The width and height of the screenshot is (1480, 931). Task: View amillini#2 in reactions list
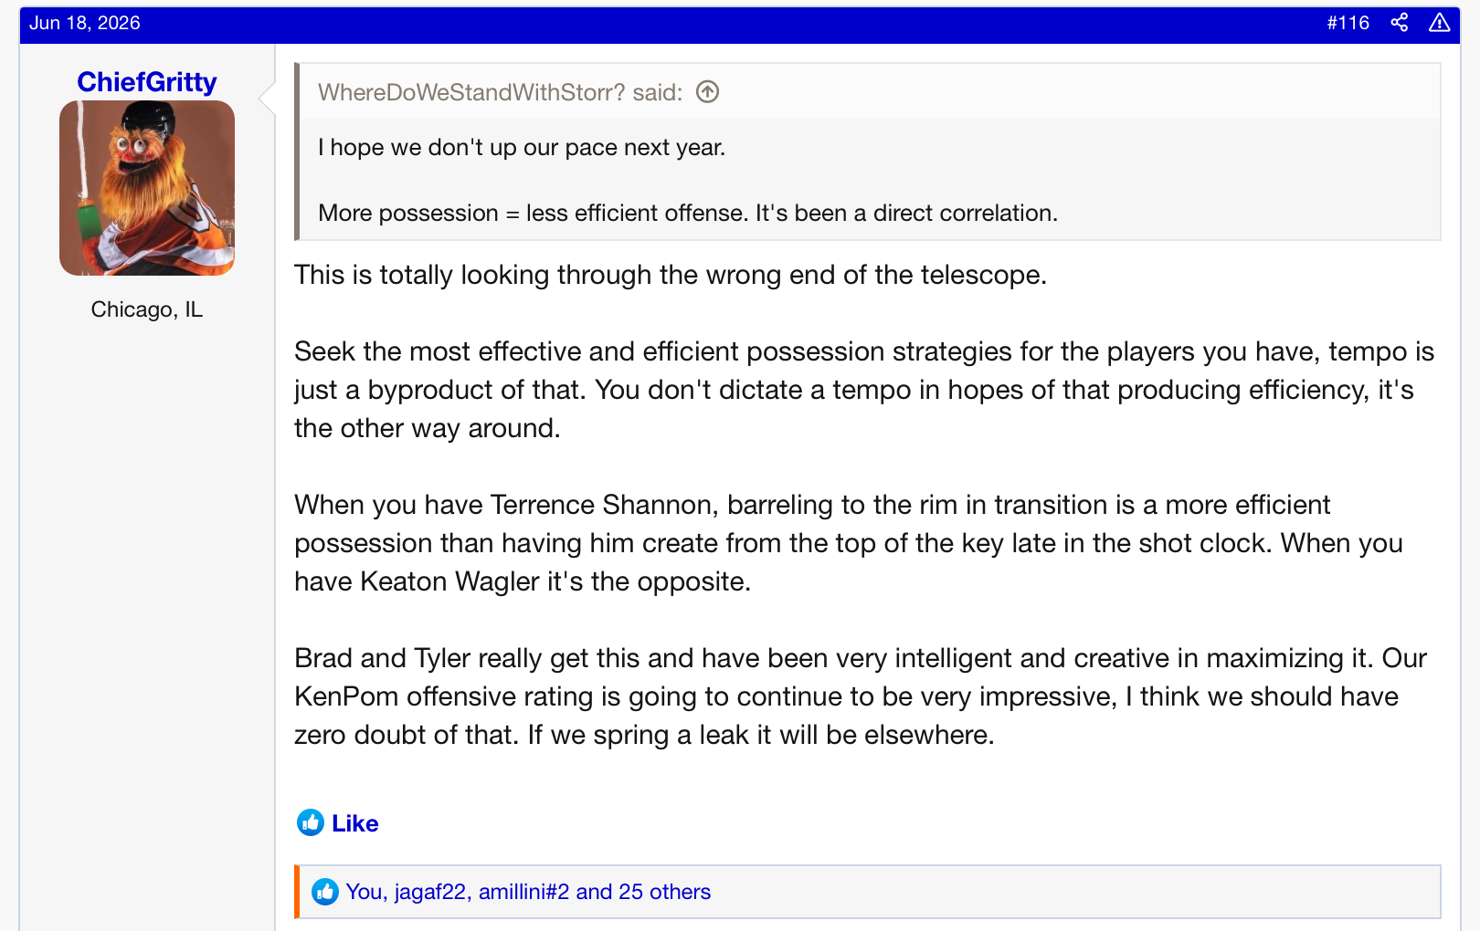point(523,892)
